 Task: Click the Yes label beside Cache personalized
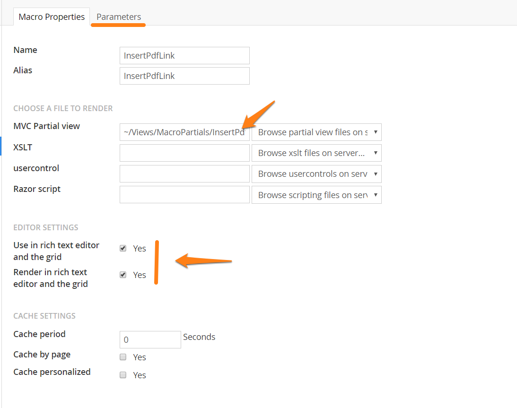(x=140, y=375)
